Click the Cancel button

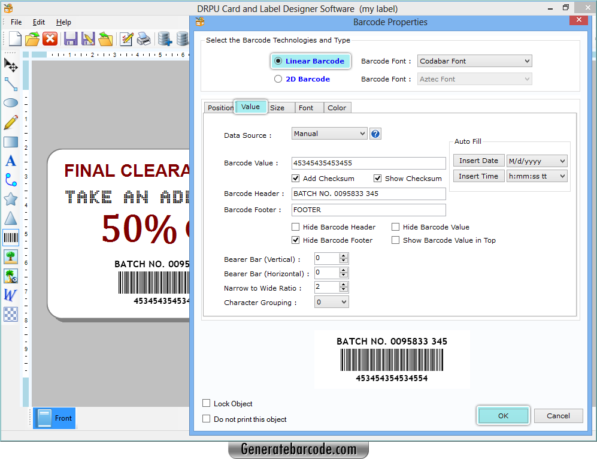(558, 416)
